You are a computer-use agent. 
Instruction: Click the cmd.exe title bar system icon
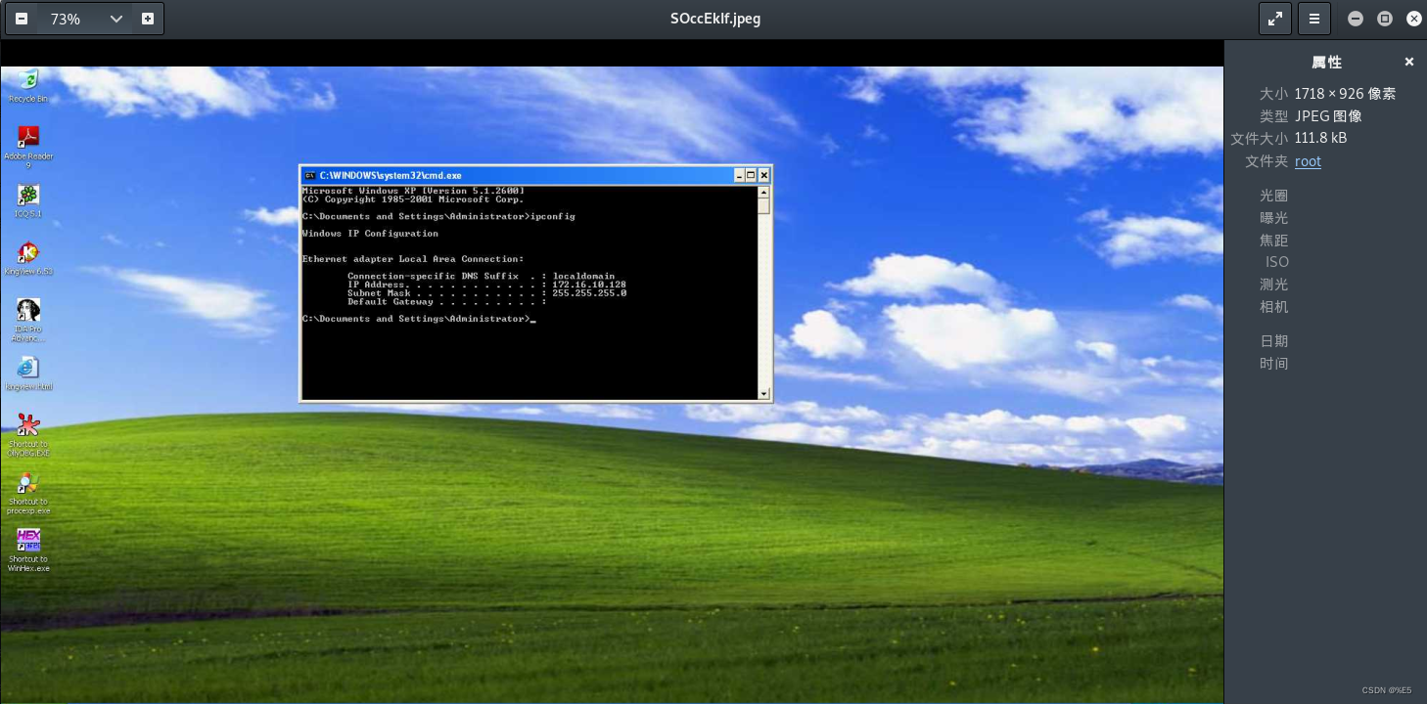coord(309,175)
